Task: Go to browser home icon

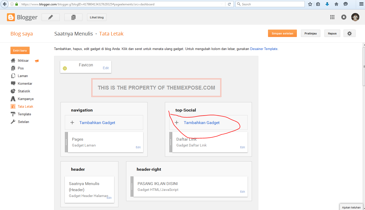Action: pyautogui.click(x=336, y=4)
